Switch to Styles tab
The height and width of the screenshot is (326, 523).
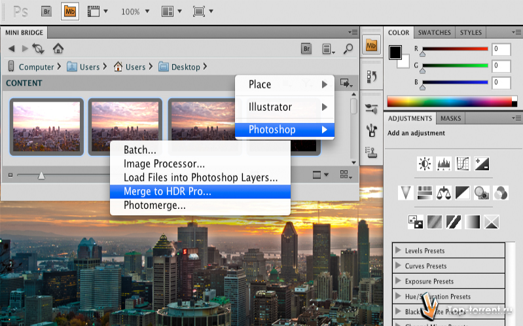[x=471, y=33]
